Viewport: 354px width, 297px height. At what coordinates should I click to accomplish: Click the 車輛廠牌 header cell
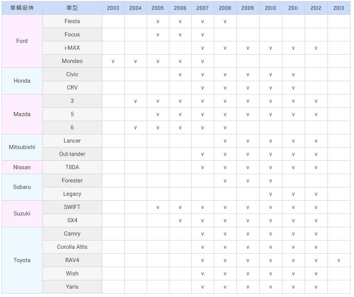(x=22, y=8)
